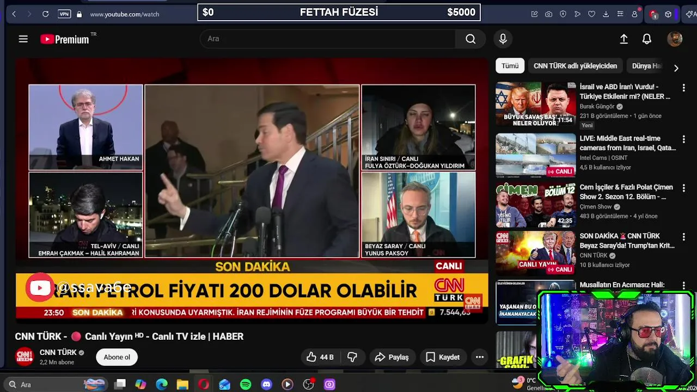Open the browser easy setup sliders icon
Viewport: 697px width, 392px height.
pos(620,14)
